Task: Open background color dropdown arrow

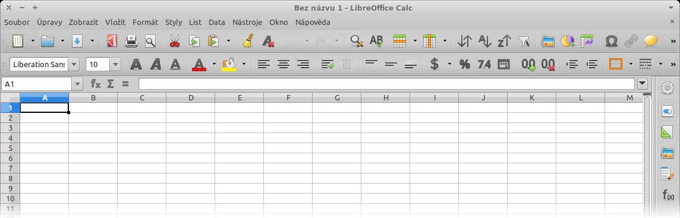Action: coord(244,65)
